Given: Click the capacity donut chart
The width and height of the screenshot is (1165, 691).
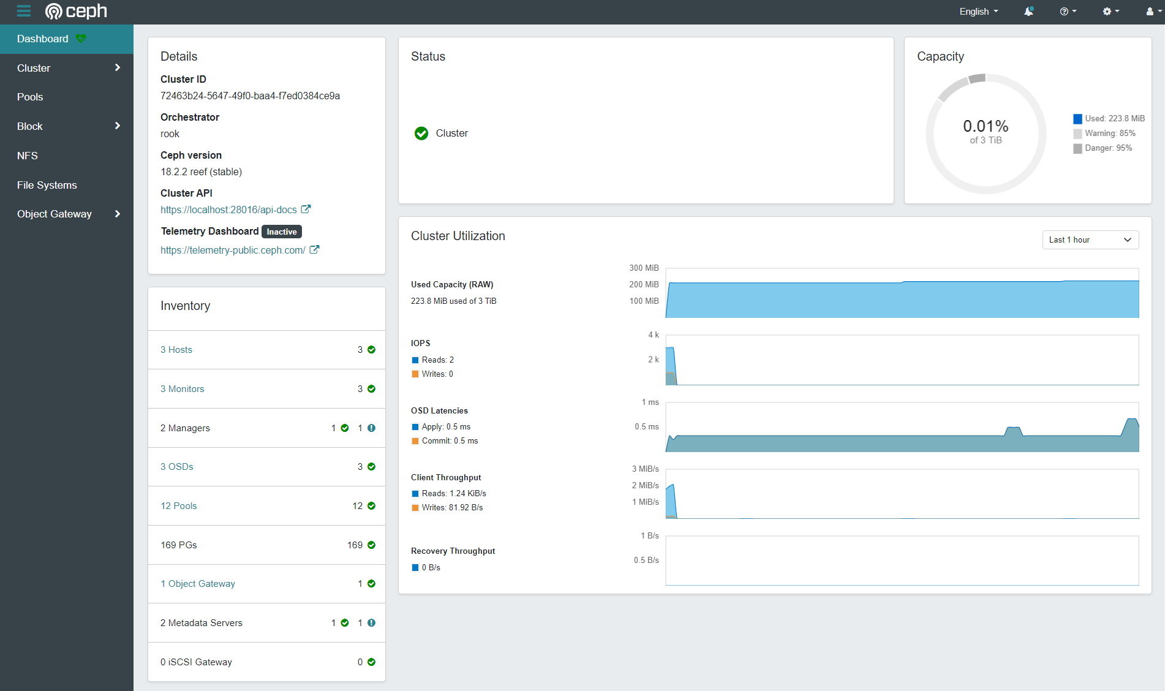Looking at the screenshot, I should pos(986,134).
